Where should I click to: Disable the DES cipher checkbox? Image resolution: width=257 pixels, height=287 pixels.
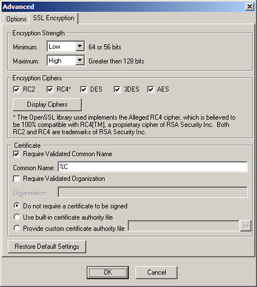[x=83, y=89]
